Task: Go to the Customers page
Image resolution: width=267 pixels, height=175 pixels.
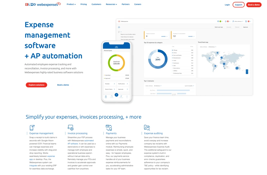Action: tap(96, 4)
